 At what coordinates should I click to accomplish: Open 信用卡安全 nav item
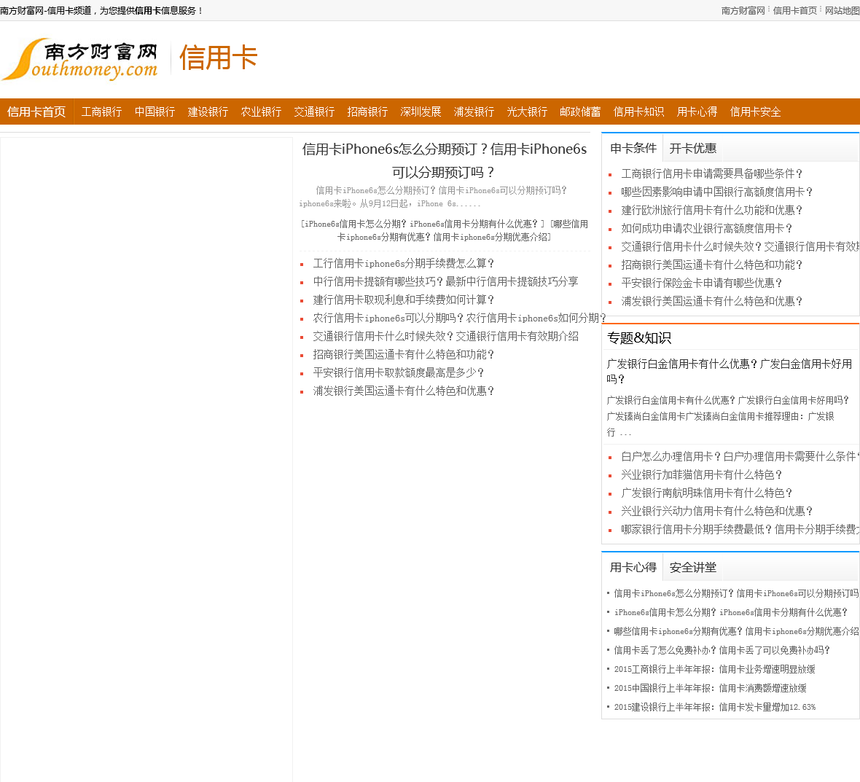[x=755, y=112]
